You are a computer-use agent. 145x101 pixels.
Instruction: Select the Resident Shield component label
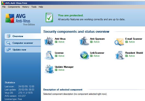point(134,53)
